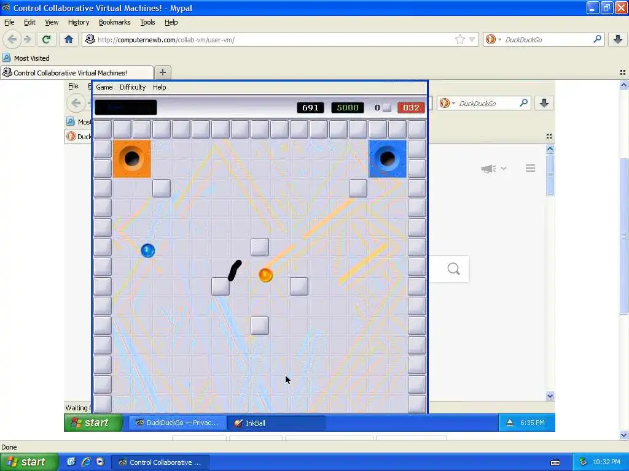Click the search magnifier in Mypal search box
The image size is (629, 471).
pos(597,39)
